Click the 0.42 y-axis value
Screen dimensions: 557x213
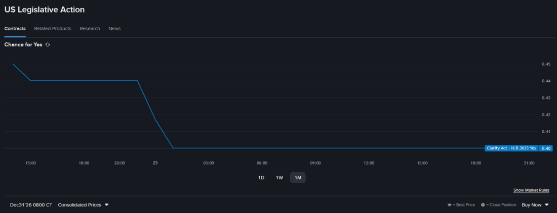coord(546,115)
